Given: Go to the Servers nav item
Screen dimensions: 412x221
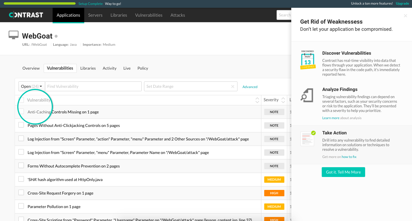Looking at the screenshot, I should point(95,15).
